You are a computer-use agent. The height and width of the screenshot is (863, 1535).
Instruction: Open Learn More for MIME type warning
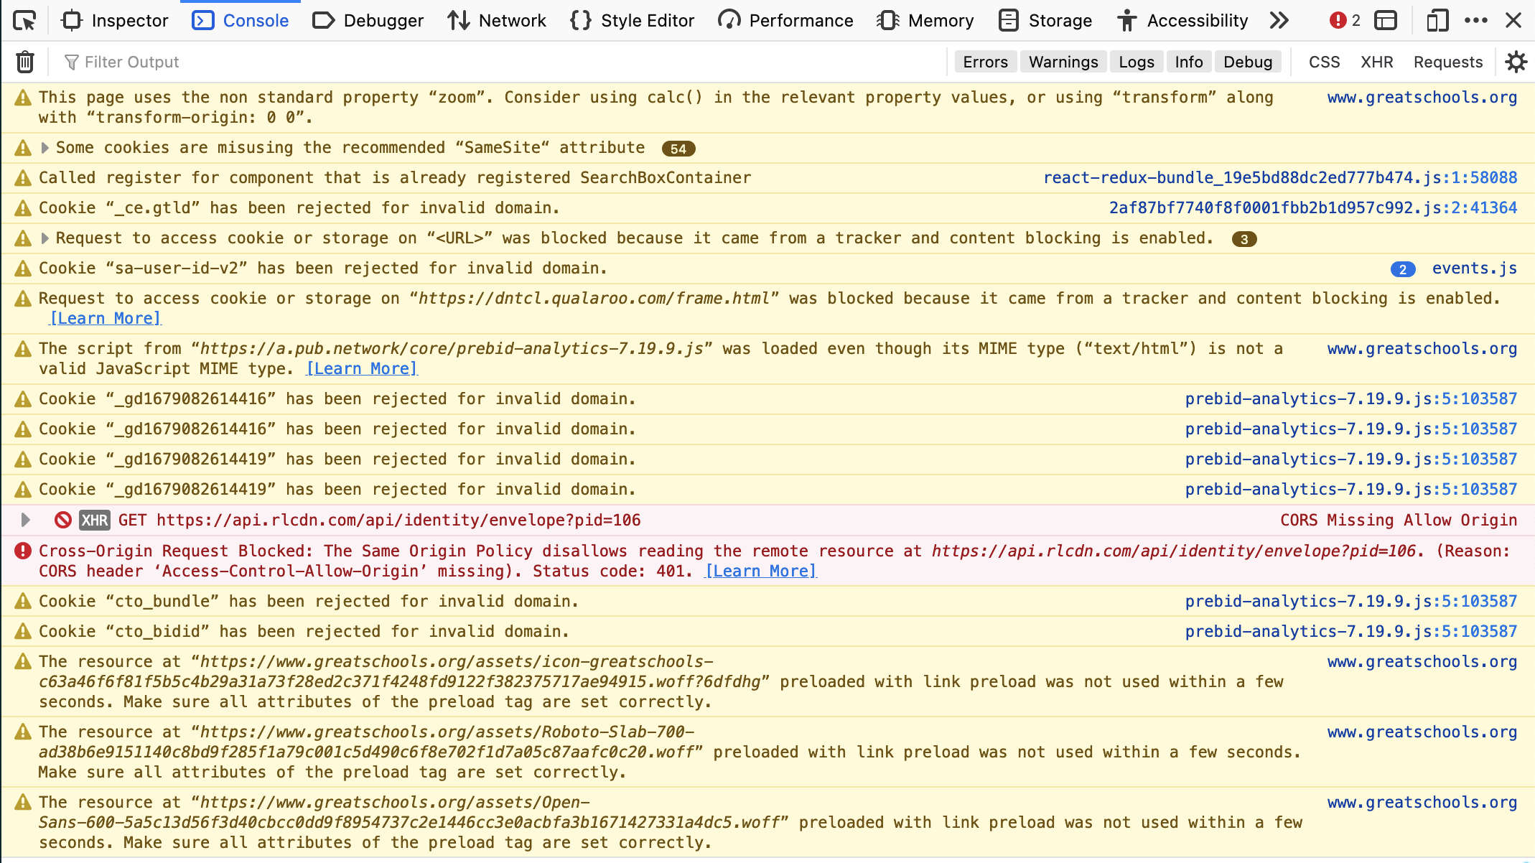[x=362, y=368]
